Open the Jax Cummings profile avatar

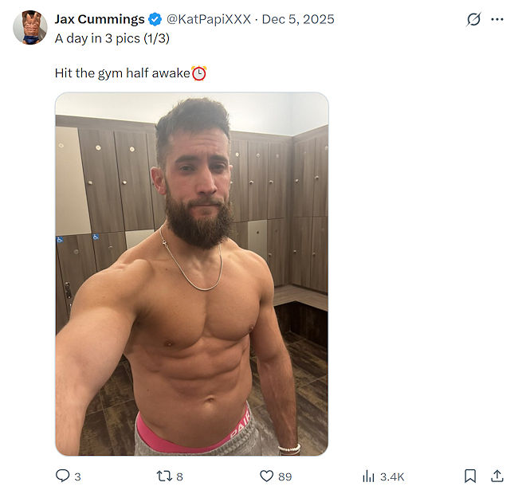[30, 27]
